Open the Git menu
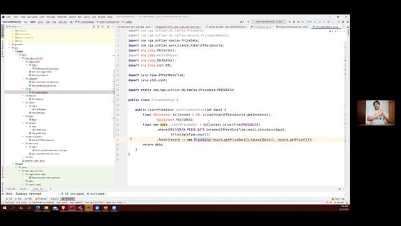 tap(94, 17)
